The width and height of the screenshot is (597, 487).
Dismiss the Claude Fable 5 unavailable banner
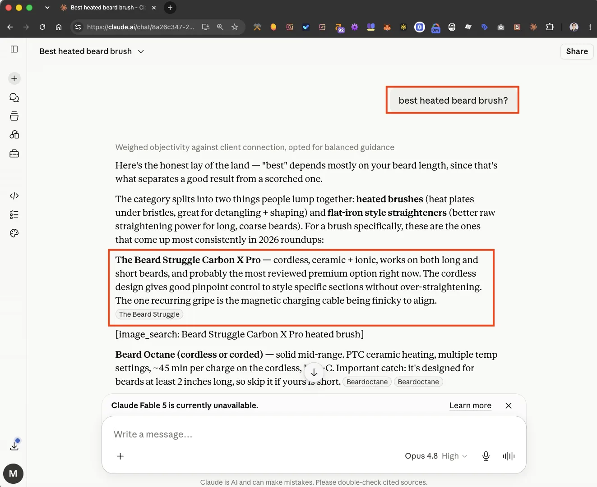[509, 405]
